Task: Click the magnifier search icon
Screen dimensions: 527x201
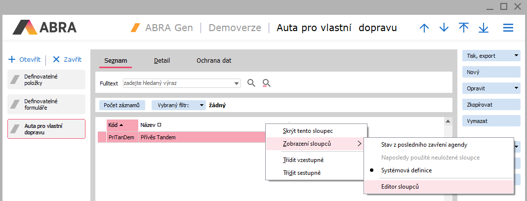Action: [x=251, y=83]
